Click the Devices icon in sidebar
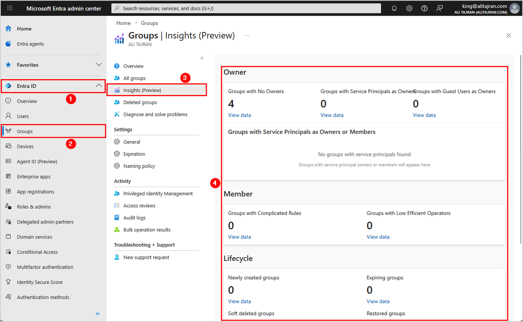Screen dimensions: 523x322 (x=8, y=147)
